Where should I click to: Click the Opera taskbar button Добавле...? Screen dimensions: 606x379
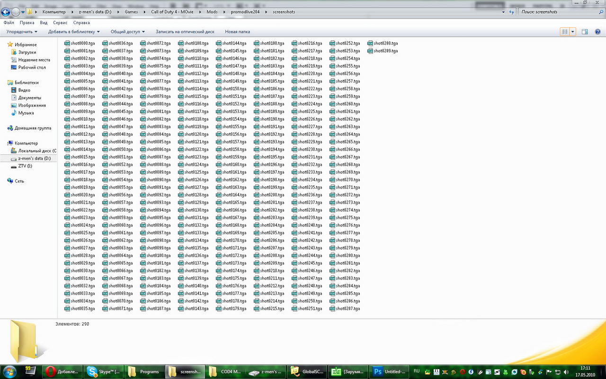62,372
